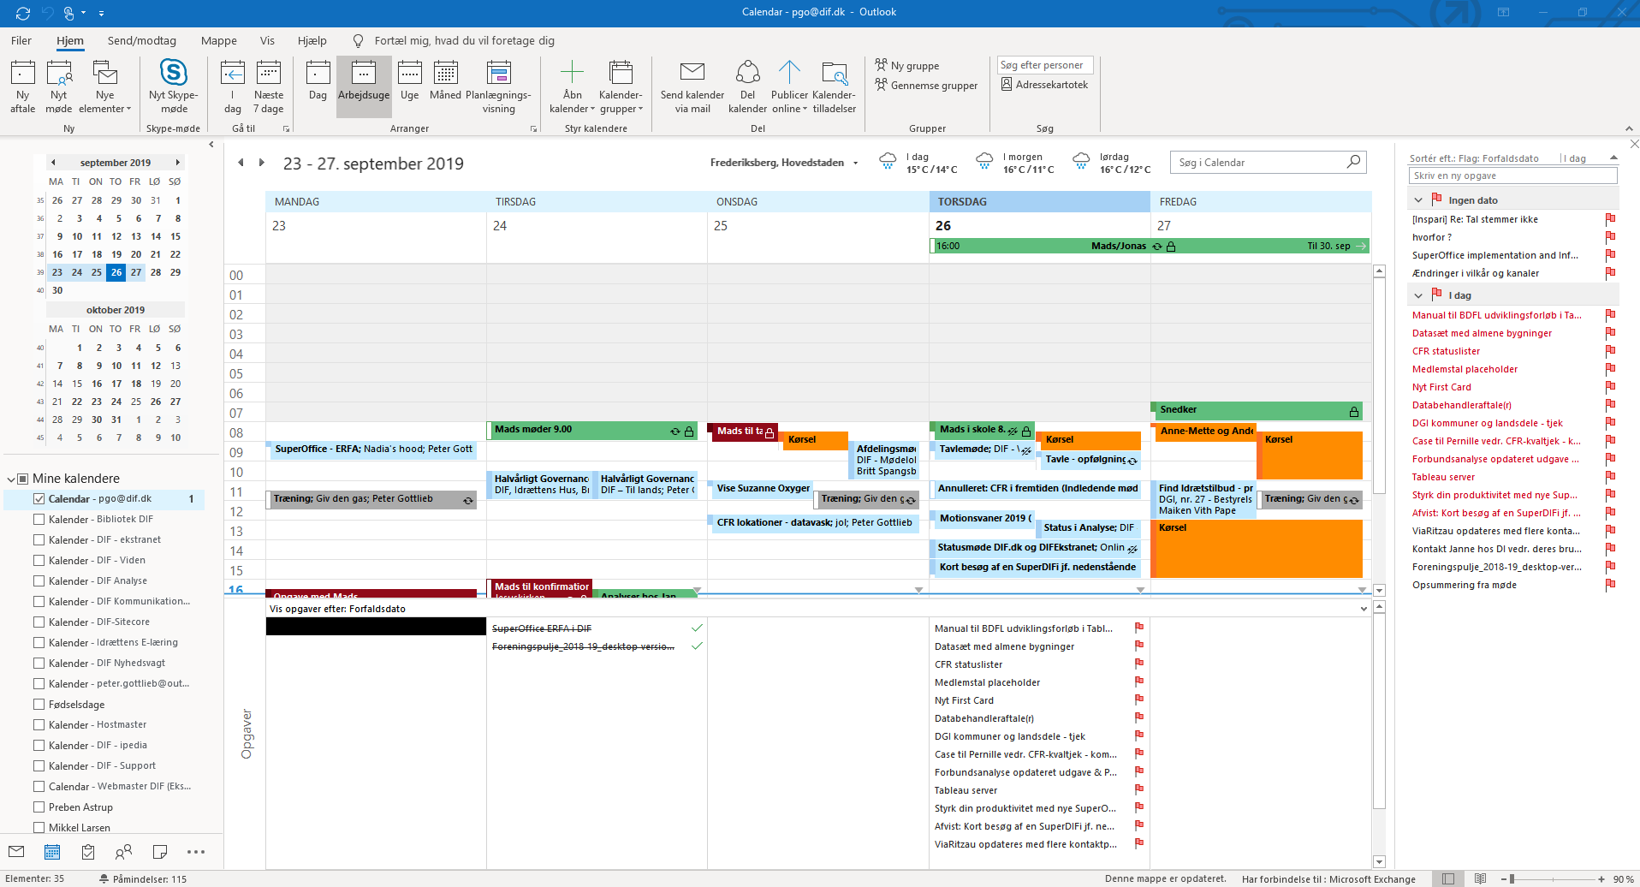Create a Ny gruppe
The height and width of the screenshot is (887, 1640).
point(907,65)
